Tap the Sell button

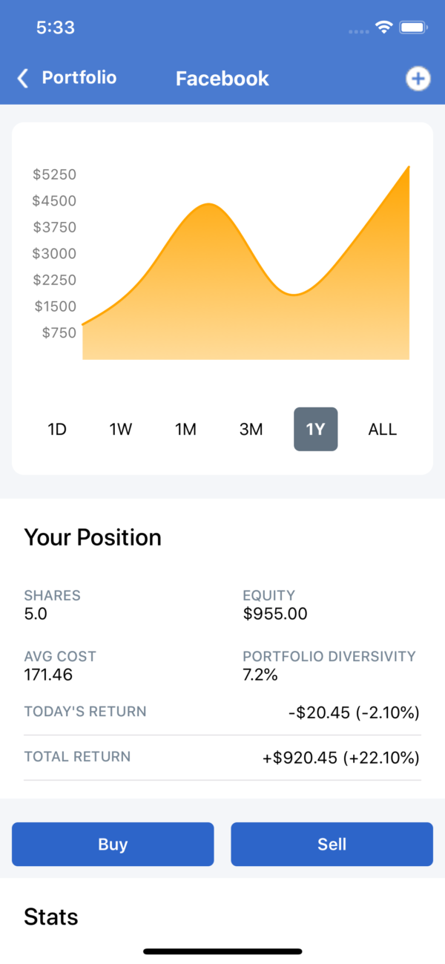332,844
